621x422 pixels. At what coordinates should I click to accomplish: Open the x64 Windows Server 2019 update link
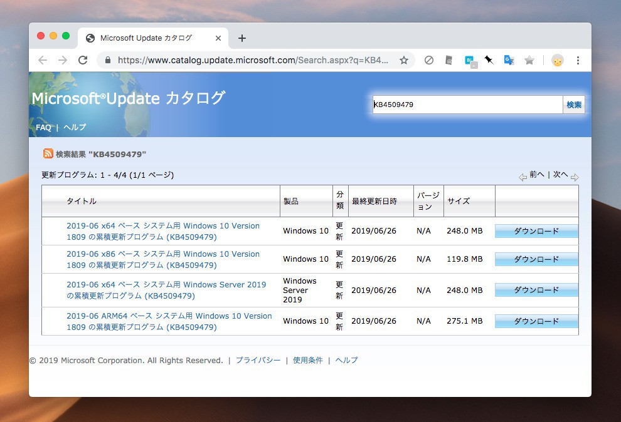(x=166, y=290)
